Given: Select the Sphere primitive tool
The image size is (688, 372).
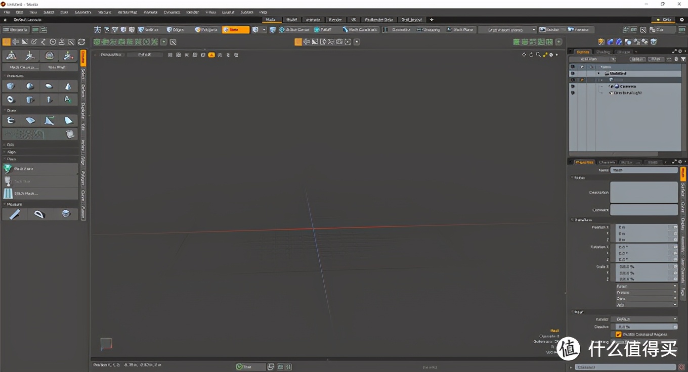Looking at the screenshot, I should point(30,86).
